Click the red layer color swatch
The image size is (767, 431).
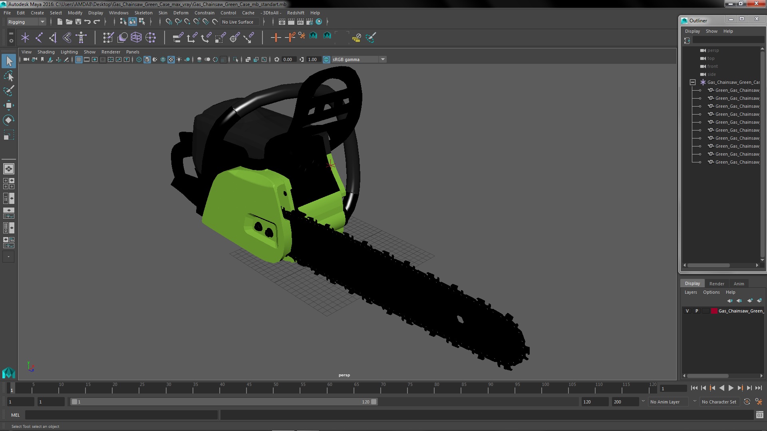coord(714,311)
